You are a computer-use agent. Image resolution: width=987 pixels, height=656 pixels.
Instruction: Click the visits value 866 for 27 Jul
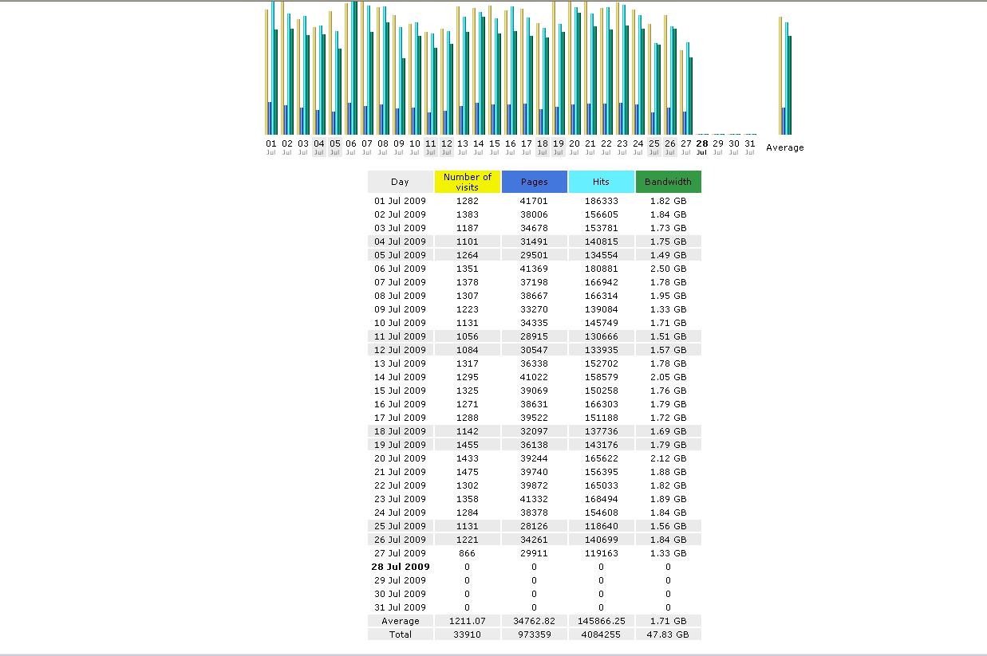click(x=467, y=553)
